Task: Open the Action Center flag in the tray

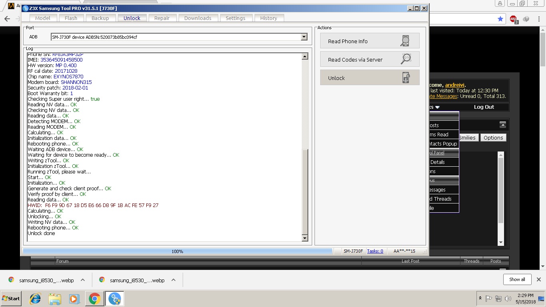Action: tap(488, 299)
